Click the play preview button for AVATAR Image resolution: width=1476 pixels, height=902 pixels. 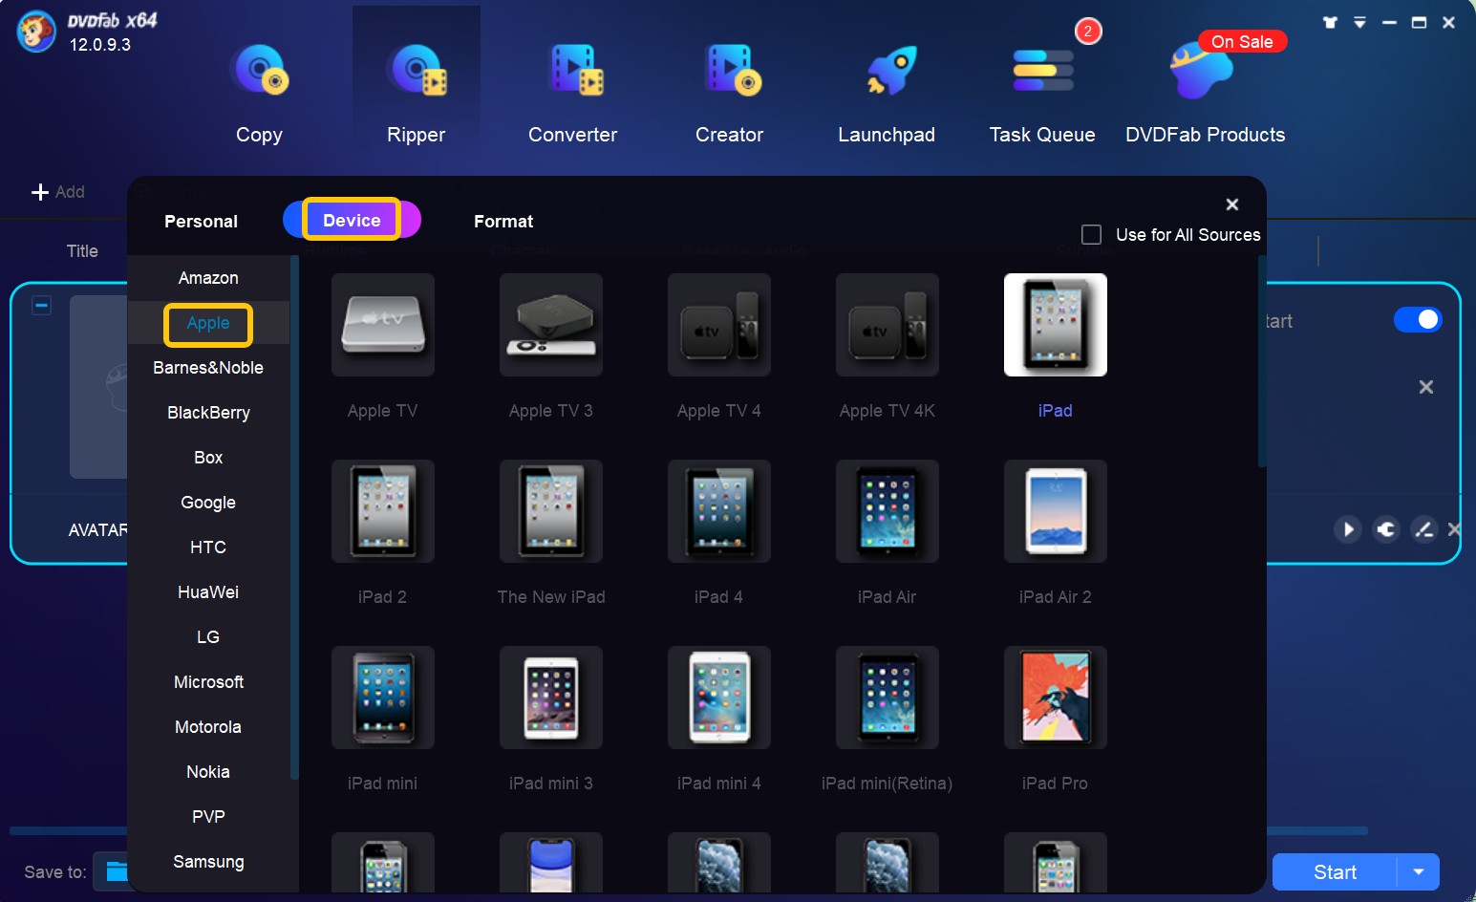pyautogui.click(x=1348, y=529)
